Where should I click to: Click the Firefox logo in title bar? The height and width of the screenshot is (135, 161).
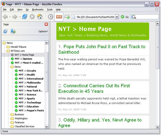(3, 4)
